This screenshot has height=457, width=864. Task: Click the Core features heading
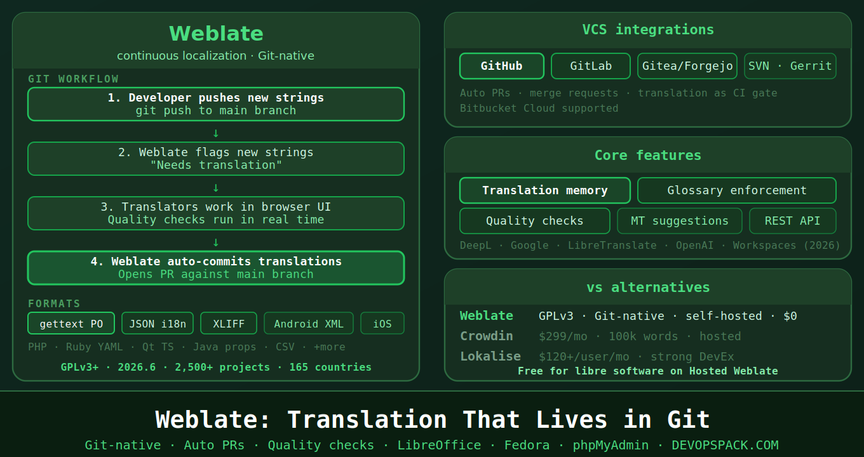[648, 156]
